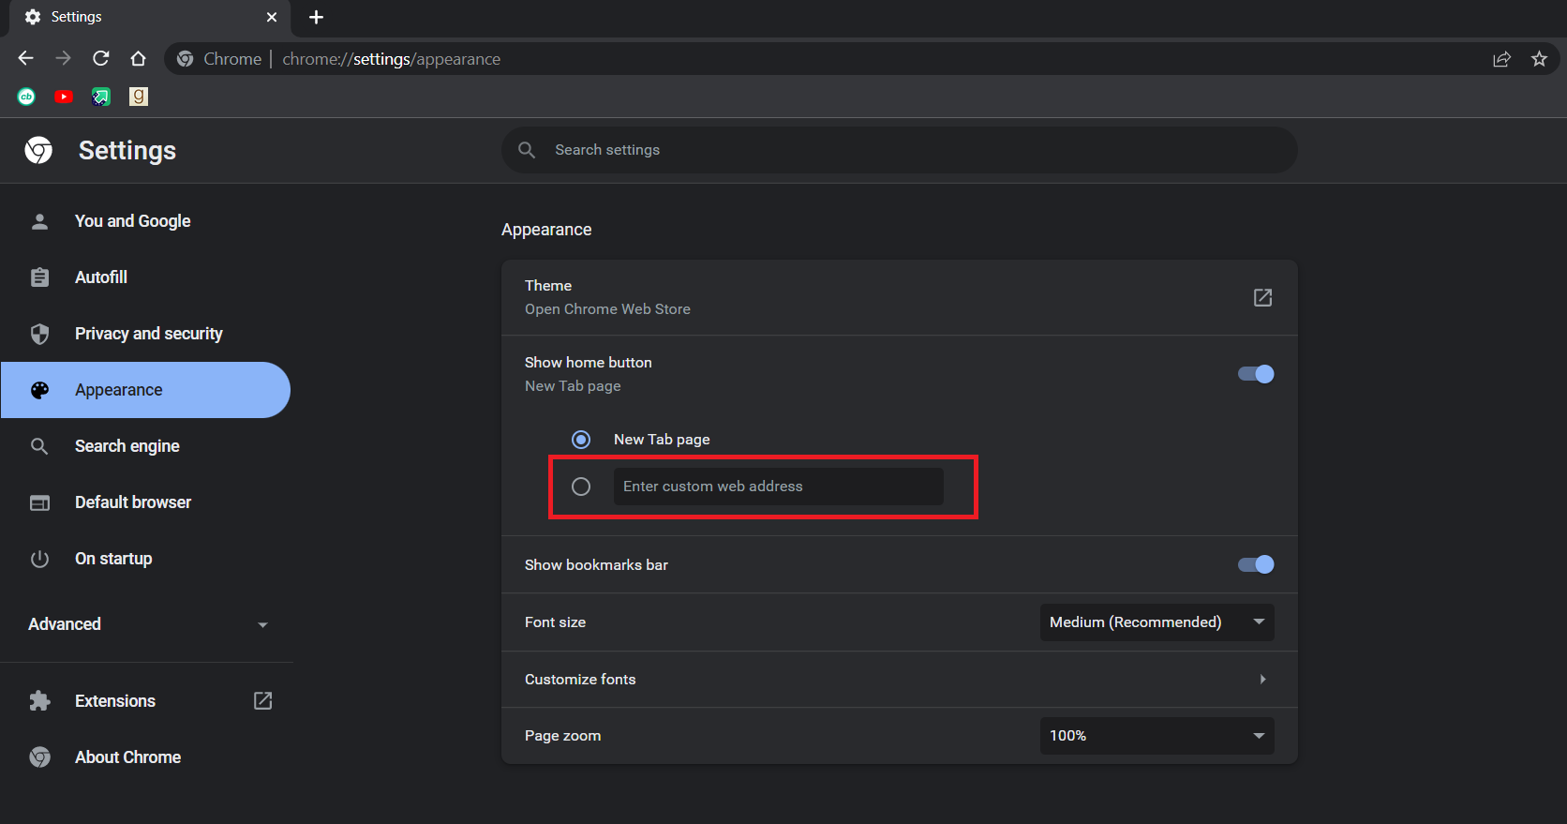1567x824 pixels.
Task: Click the puzzle piece Extensions icon
Action: coord(39,700)
